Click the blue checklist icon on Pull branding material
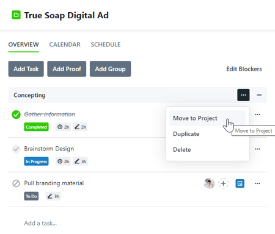Image resolution: width=275 pixels, height=234 pixels. pos(240,183)
